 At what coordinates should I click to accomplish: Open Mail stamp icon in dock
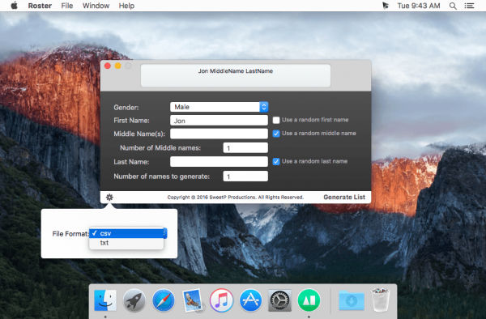coord(193,300)
